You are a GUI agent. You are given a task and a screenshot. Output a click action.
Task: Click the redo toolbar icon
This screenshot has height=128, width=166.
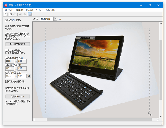pos(15,14)
